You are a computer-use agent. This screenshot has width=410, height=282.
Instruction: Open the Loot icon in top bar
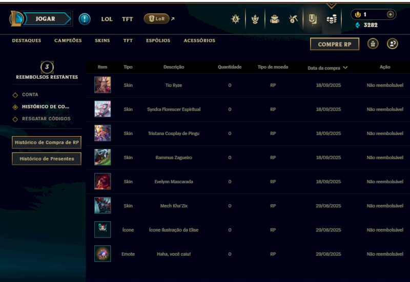[x=313, y=19]
